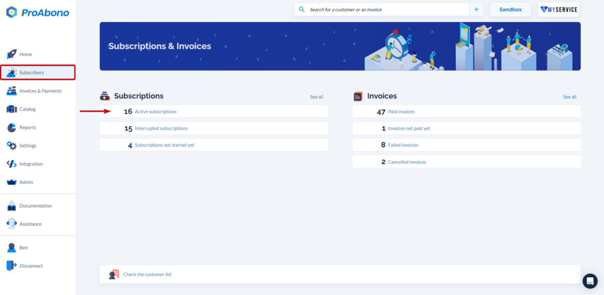Click See all next to Invoices

click(569, 97)
